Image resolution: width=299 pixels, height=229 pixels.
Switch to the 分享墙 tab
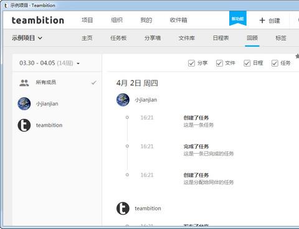(x=153, y=38)
